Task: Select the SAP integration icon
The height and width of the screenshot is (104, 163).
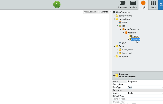Action: [120, 43]
